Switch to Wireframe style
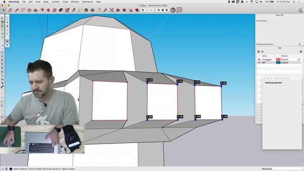This screenshot has width=304, height=171. (151, 10)
